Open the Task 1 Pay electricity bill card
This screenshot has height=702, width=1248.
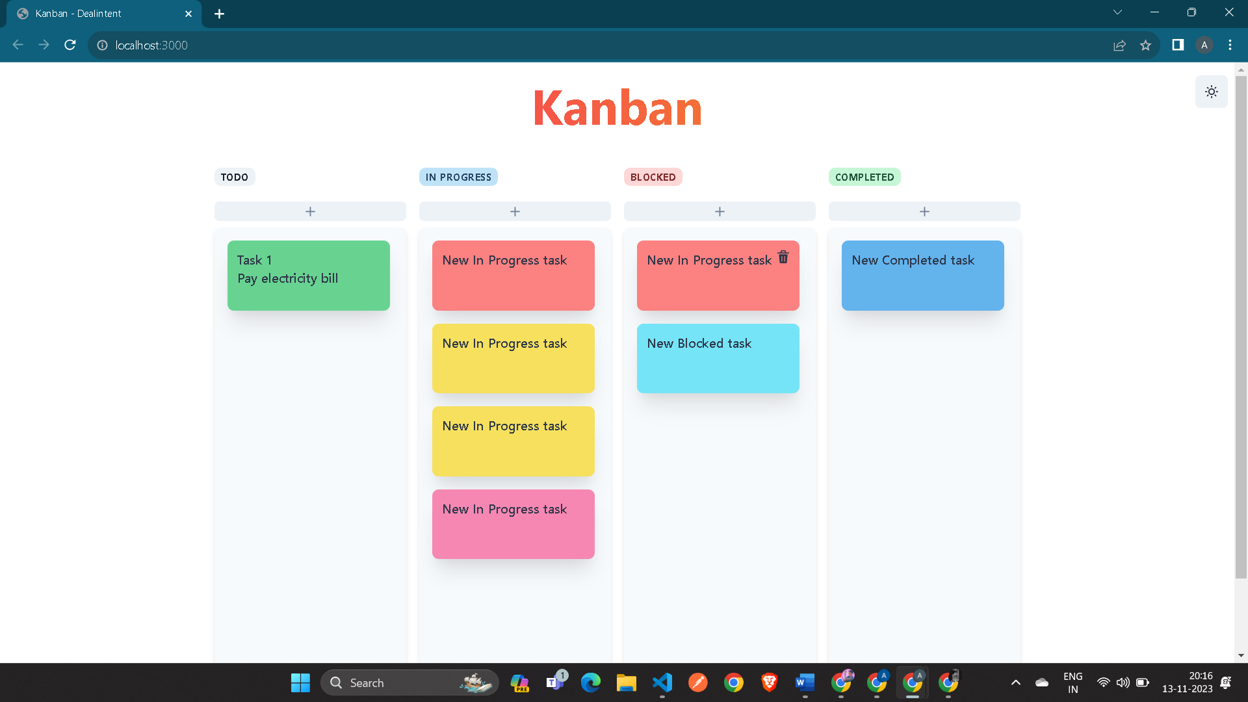tap(308, 275)
